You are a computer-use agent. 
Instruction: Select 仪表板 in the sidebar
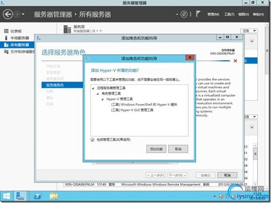(x=16, y=31)
